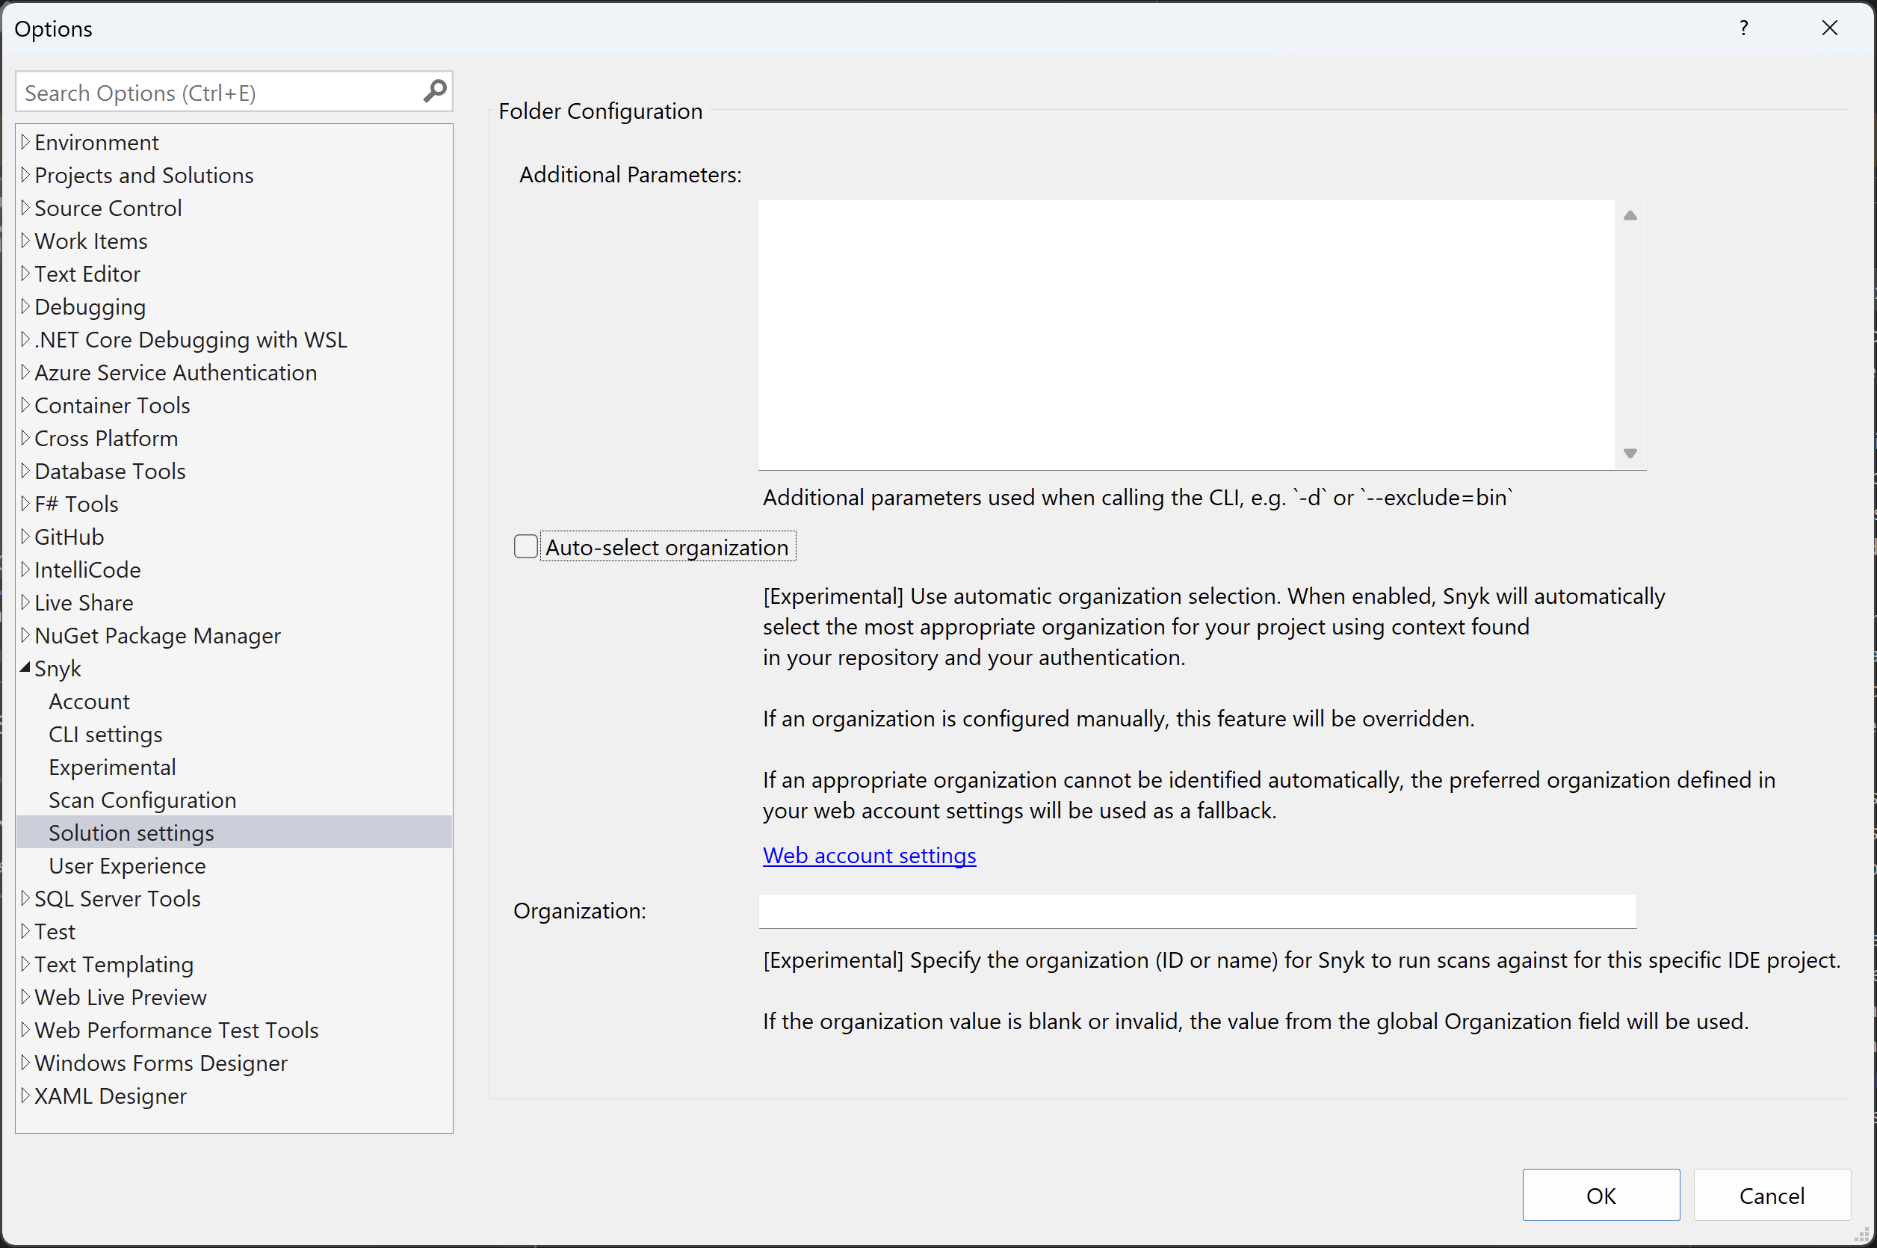Close the Options dialog with X
The width and height of the screenshot is (1877, 1248).
click(1829, 28)
